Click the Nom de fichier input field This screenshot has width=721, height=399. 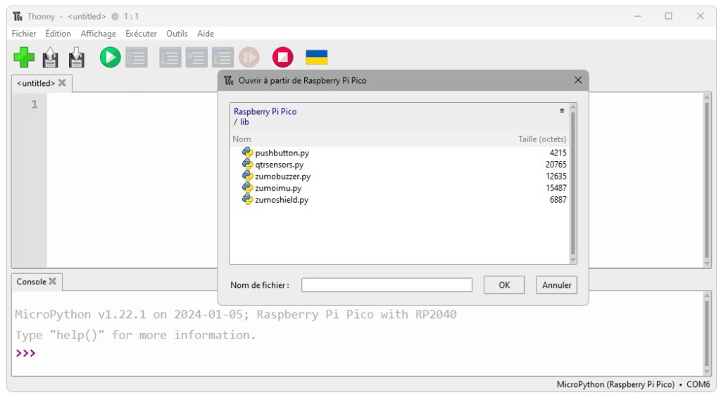[x=387, y=285]
